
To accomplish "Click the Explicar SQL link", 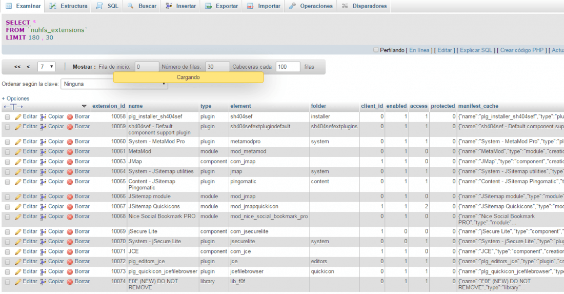I will [476, 50].
